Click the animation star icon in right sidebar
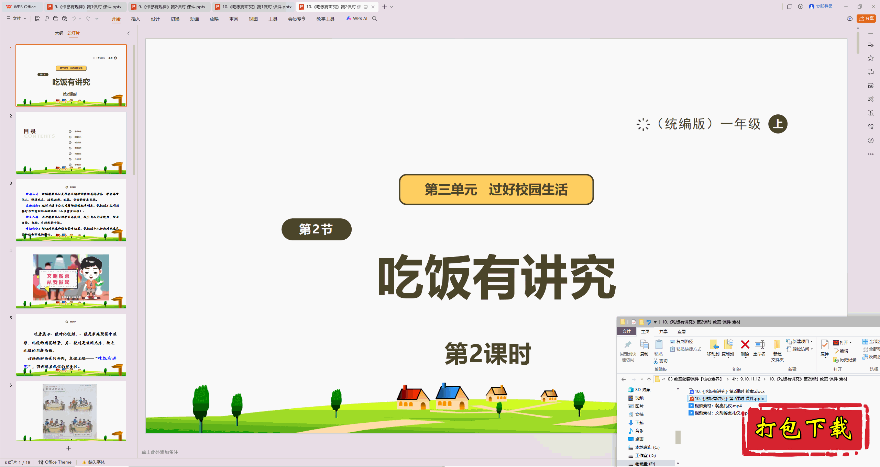880x467 pixels. point(870,58)
